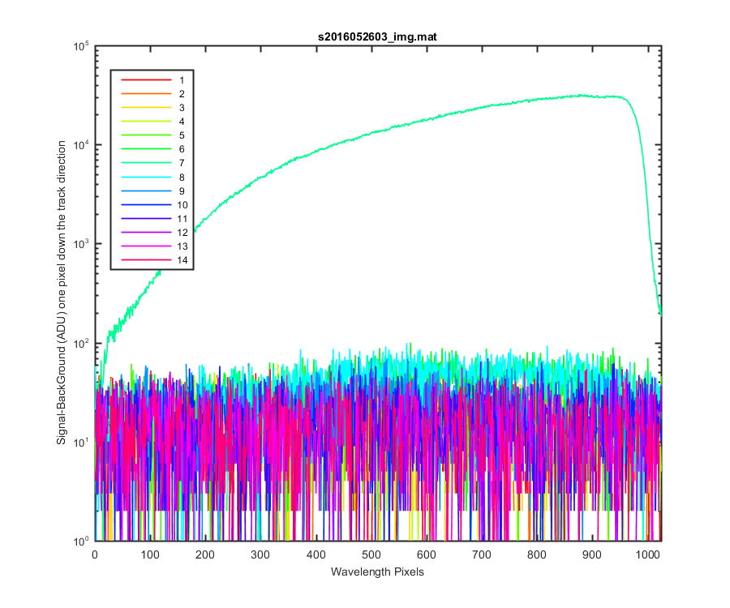730x608 pixels.
Task: Click y-axis tick label 10^1
Action: (81, 443)
